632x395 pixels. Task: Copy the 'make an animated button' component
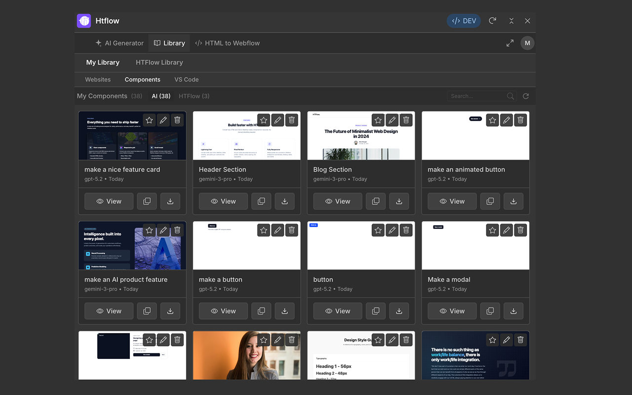coord(490,201)
